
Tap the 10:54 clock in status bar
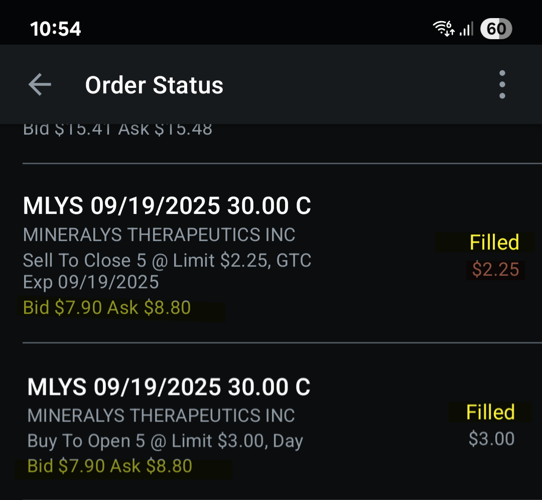pyautogui.click(x=55, y=29)
